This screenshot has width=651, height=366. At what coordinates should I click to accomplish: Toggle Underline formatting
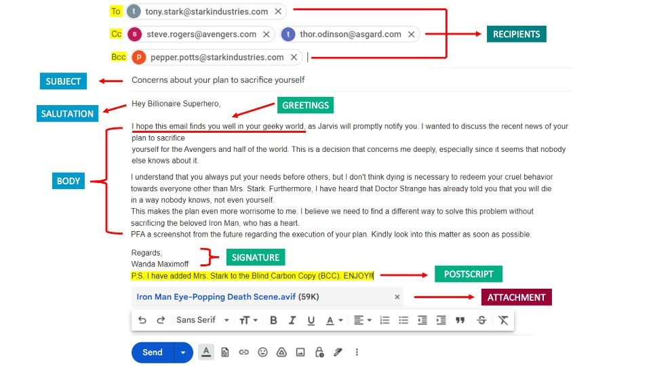[x=311, y=321]
